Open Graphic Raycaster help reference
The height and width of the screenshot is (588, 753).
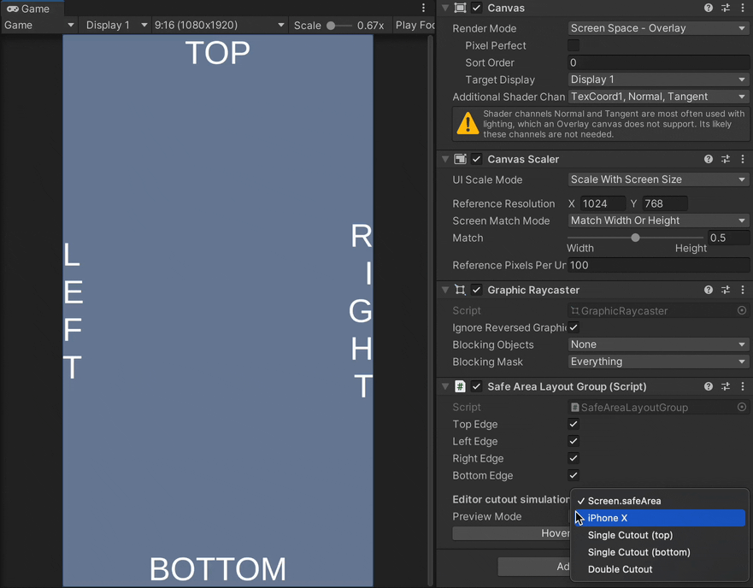point(708,290)
